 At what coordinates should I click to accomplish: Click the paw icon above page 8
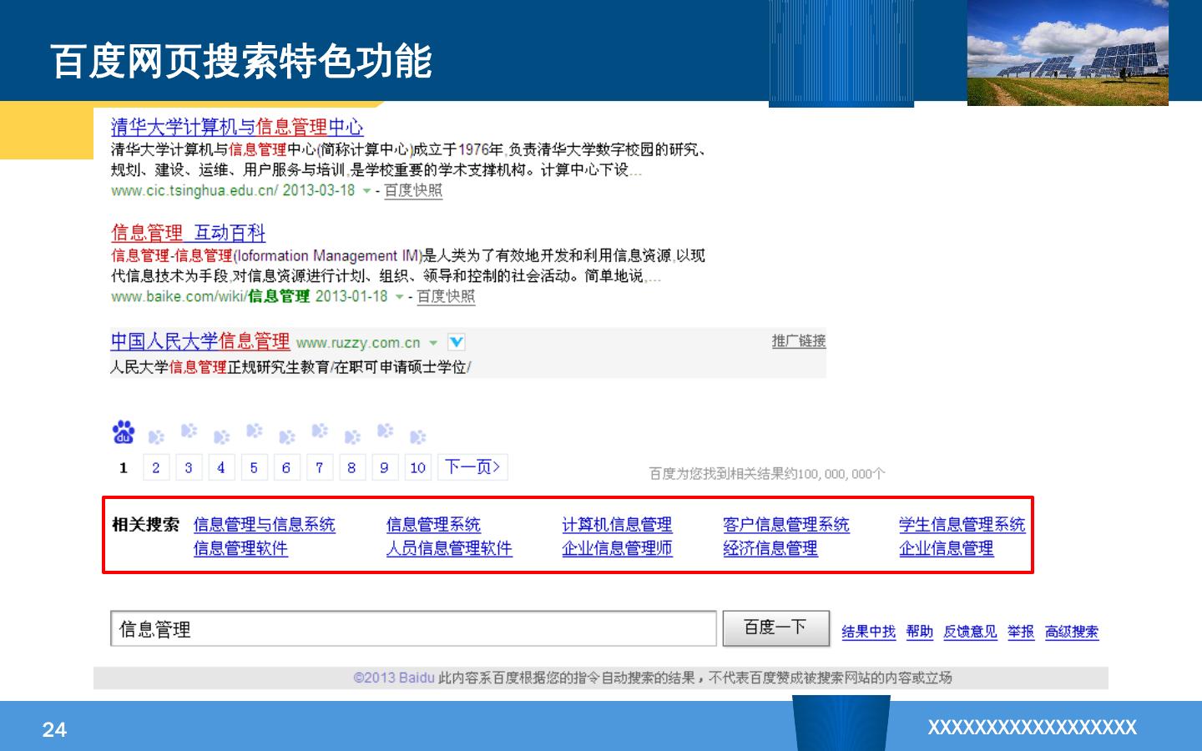pos(351,436)
